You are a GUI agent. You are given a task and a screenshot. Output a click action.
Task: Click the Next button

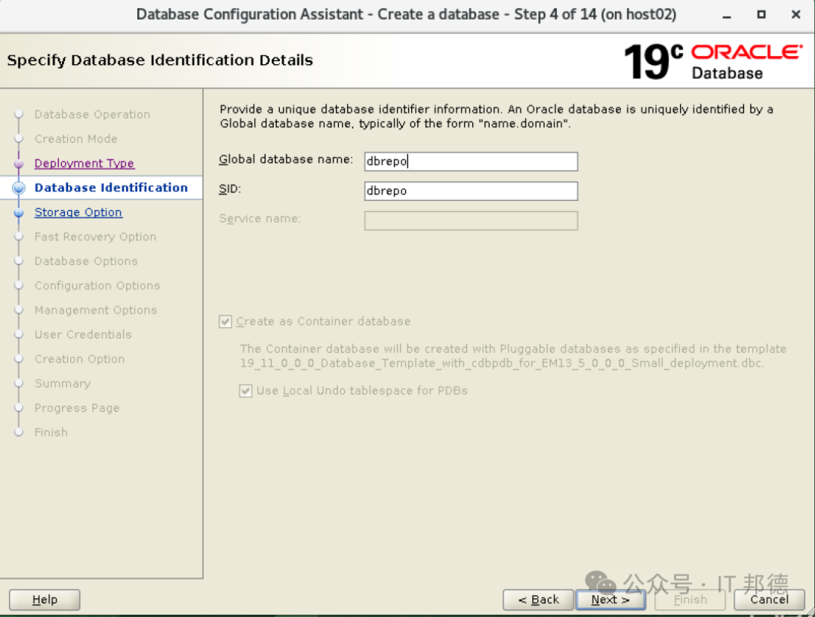pos(610,600)
